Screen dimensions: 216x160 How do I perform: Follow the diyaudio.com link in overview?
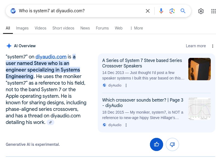[x=51, y=57]
